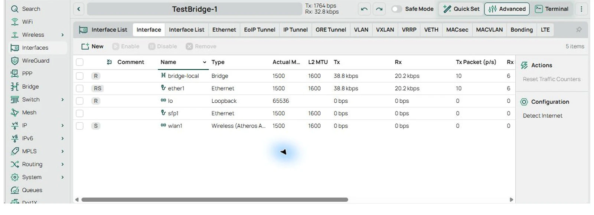The width and height of the screenshot is (594, 215).
Task: Pin the tab bar with pin icon
Action: point(579,30)
